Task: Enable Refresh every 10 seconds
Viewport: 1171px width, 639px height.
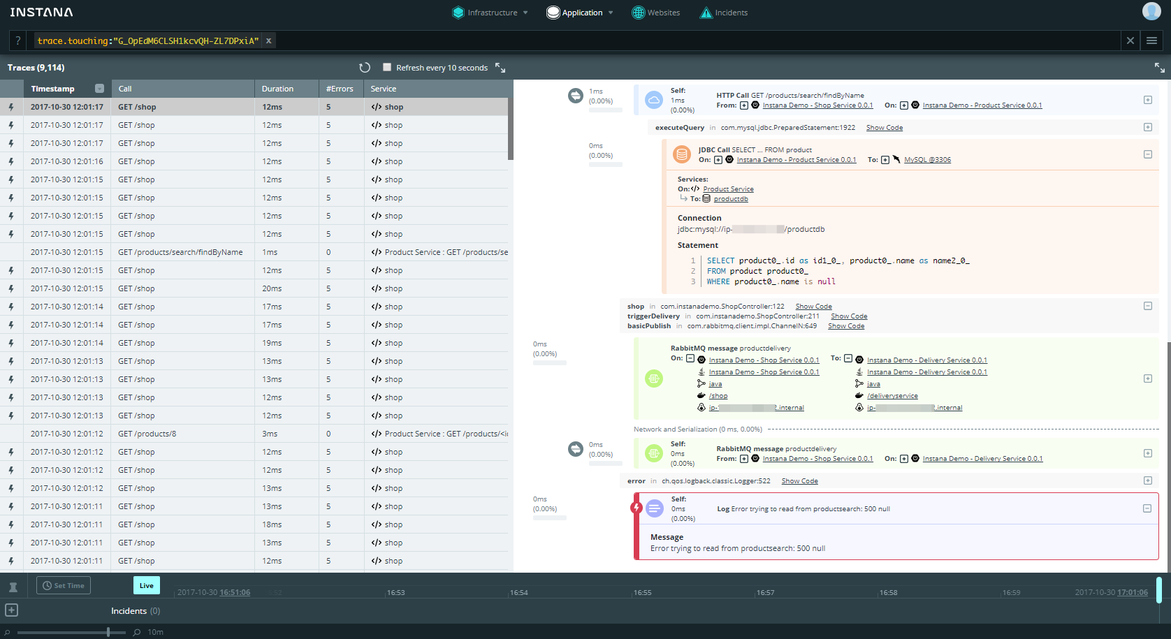Action: click(387, 67)
